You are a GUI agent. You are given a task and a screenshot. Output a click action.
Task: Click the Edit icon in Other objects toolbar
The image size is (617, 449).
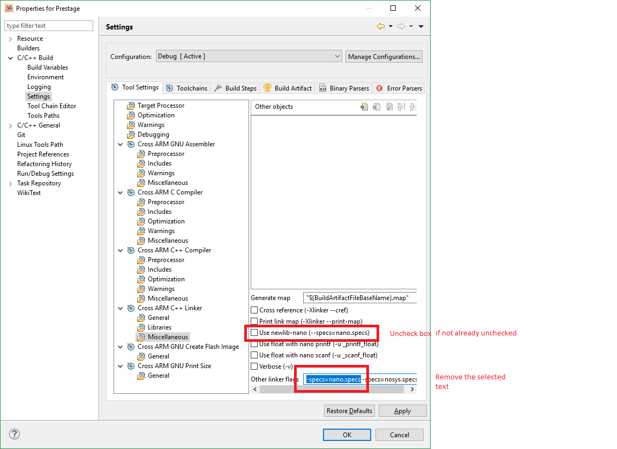click(389, 107)
